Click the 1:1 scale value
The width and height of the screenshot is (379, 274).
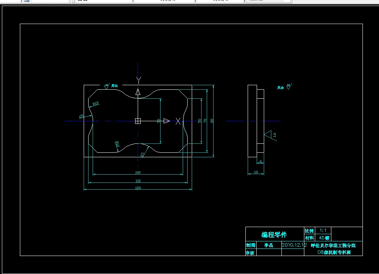[x=323, y=230]
